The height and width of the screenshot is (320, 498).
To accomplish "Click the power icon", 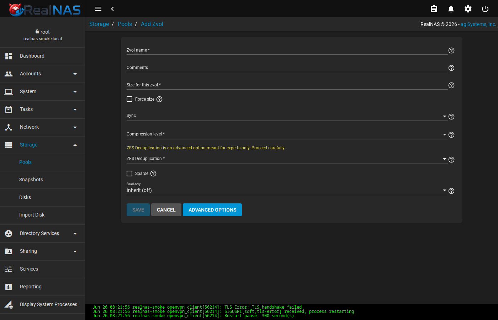I will tap(485, 9).
